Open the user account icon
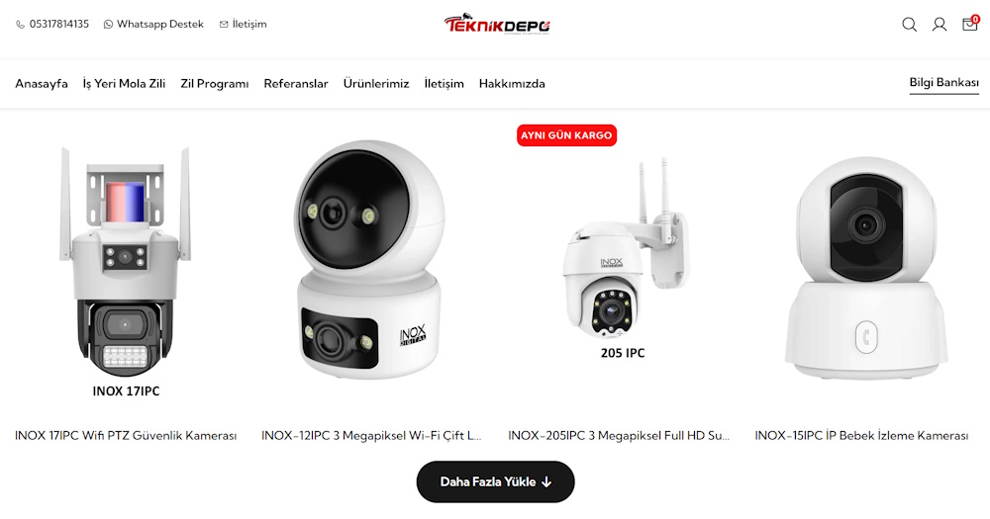Screen dimensions: 990x519 point(940,25)
